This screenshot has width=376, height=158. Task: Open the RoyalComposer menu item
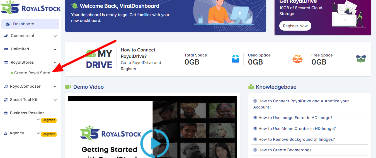point(30,87)
